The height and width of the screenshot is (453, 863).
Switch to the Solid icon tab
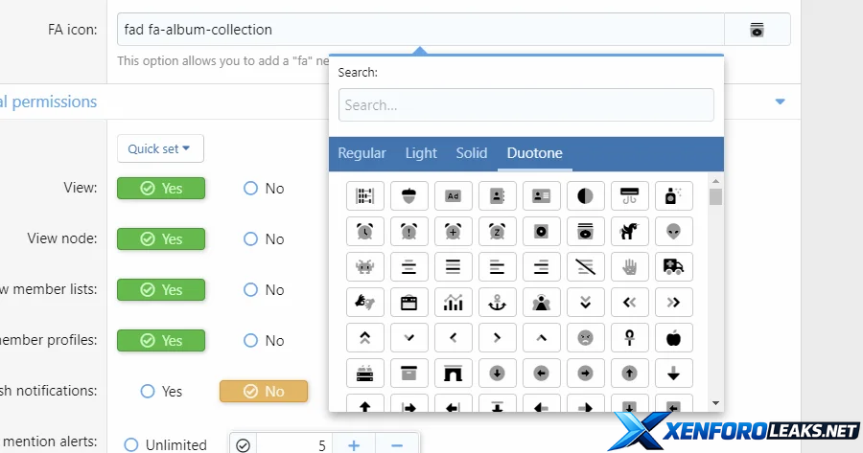471,153
